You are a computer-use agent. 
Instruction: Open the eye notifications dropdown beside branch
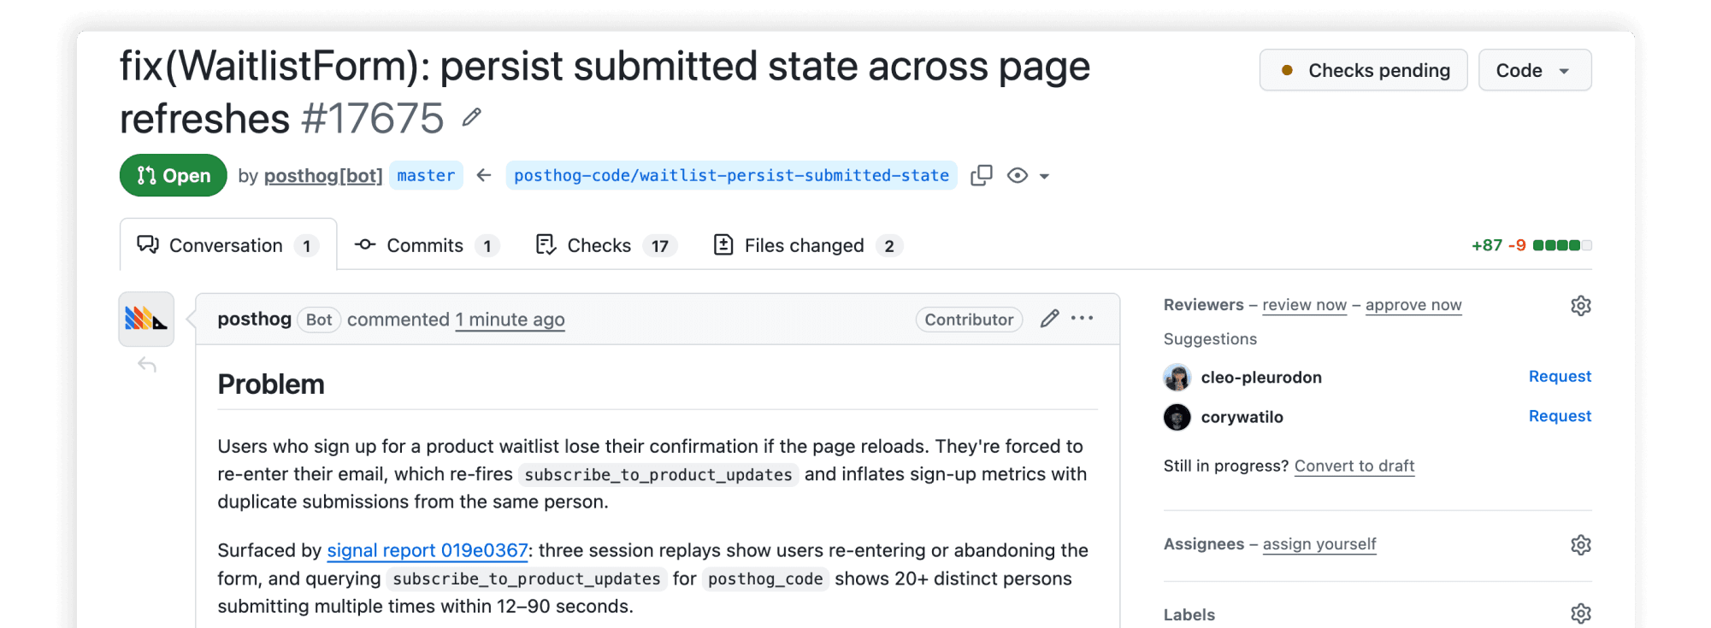pyautogui.click(x=1028, y=175)
